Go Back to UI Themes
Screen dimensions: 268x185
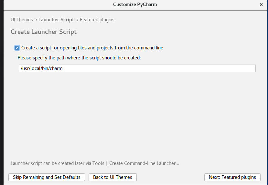113,177
